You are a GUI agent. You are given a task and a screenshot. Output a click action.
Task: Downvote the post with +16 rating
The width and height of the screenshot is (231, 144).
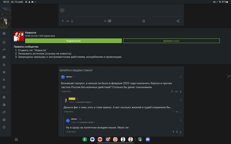(x=72, y=21)
